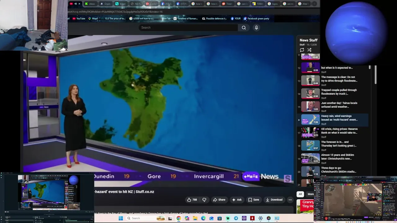The image size is (397, 223).
Task: Open the Timeline of Roman bookmark
Action: 185,19
